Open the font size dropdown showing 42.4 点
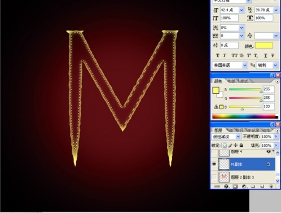Viewport: 281px width, 213px height. tap(242, 10)
